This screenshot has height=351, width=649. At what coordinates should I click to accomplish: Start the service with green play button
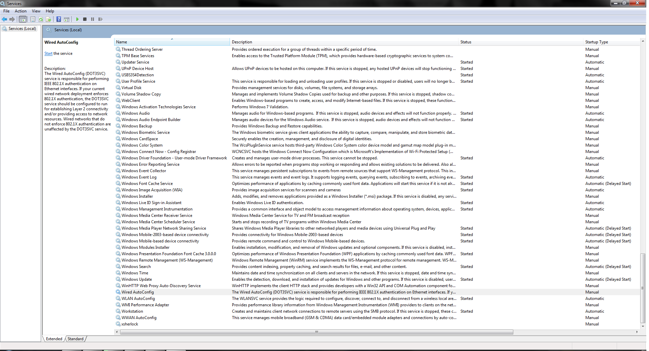tap(77, 19)
